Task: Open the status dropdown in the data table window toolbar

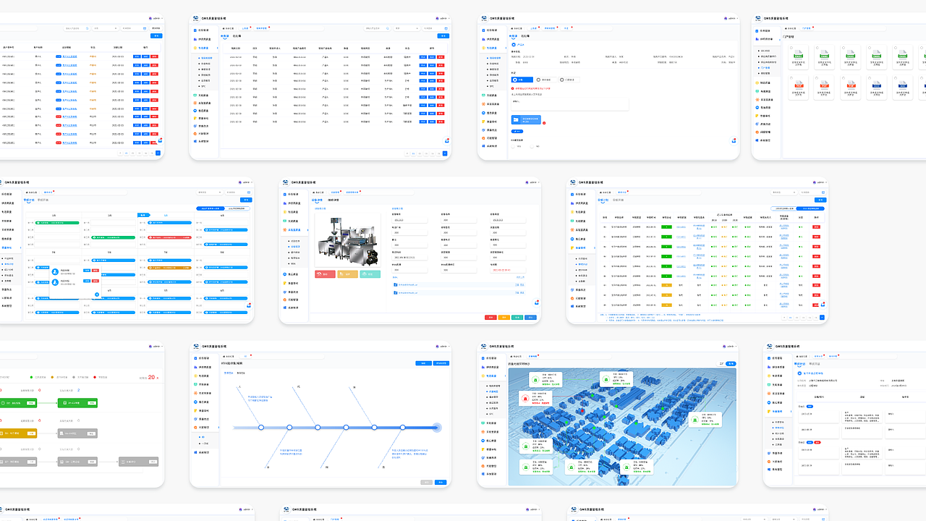Action: [407, 28]
